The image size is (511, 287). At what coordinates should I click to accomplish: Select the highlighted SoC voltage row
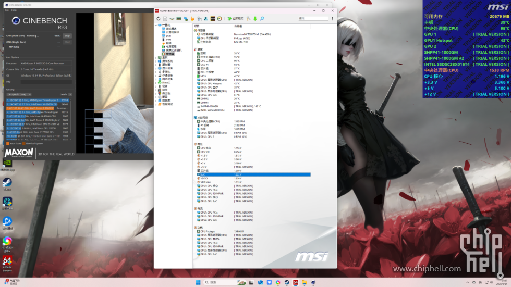coord(253,174)
